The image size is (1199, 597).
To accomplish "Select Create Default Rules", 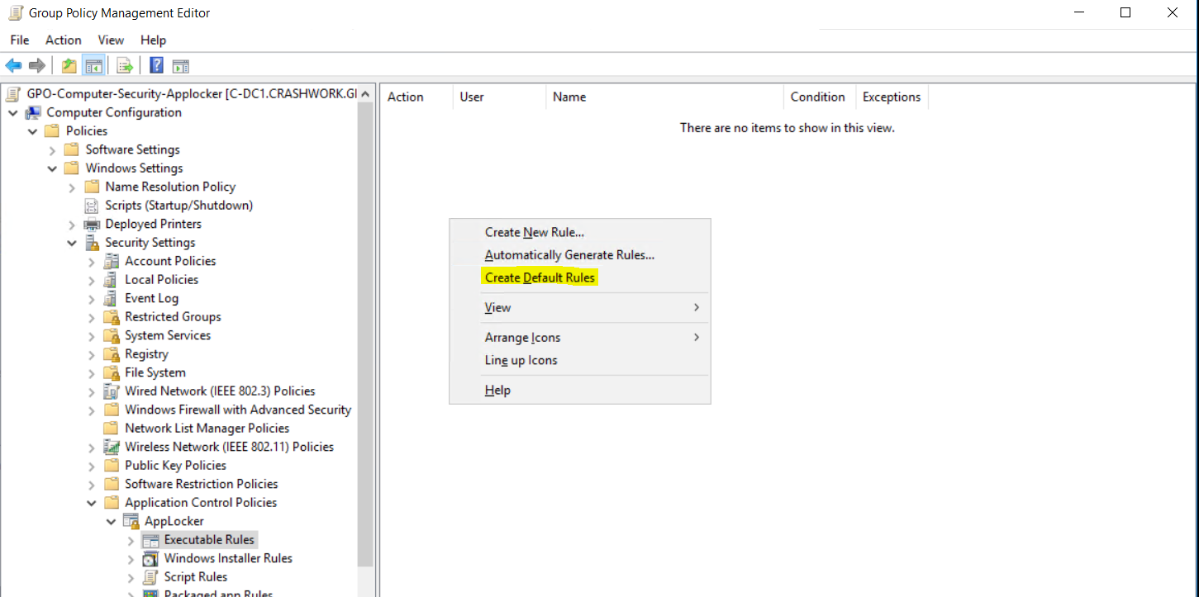I will pyautogui.click(x=580, y=277).
